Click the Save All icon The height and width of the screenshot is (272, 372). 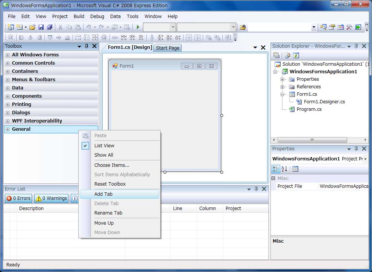pyautogui.click(x=50, y=27)
